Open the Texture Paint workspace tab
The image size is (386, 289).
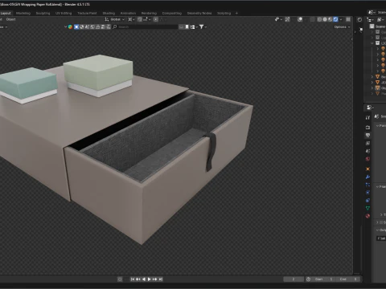pyautogui.click(x=87, y=13)
